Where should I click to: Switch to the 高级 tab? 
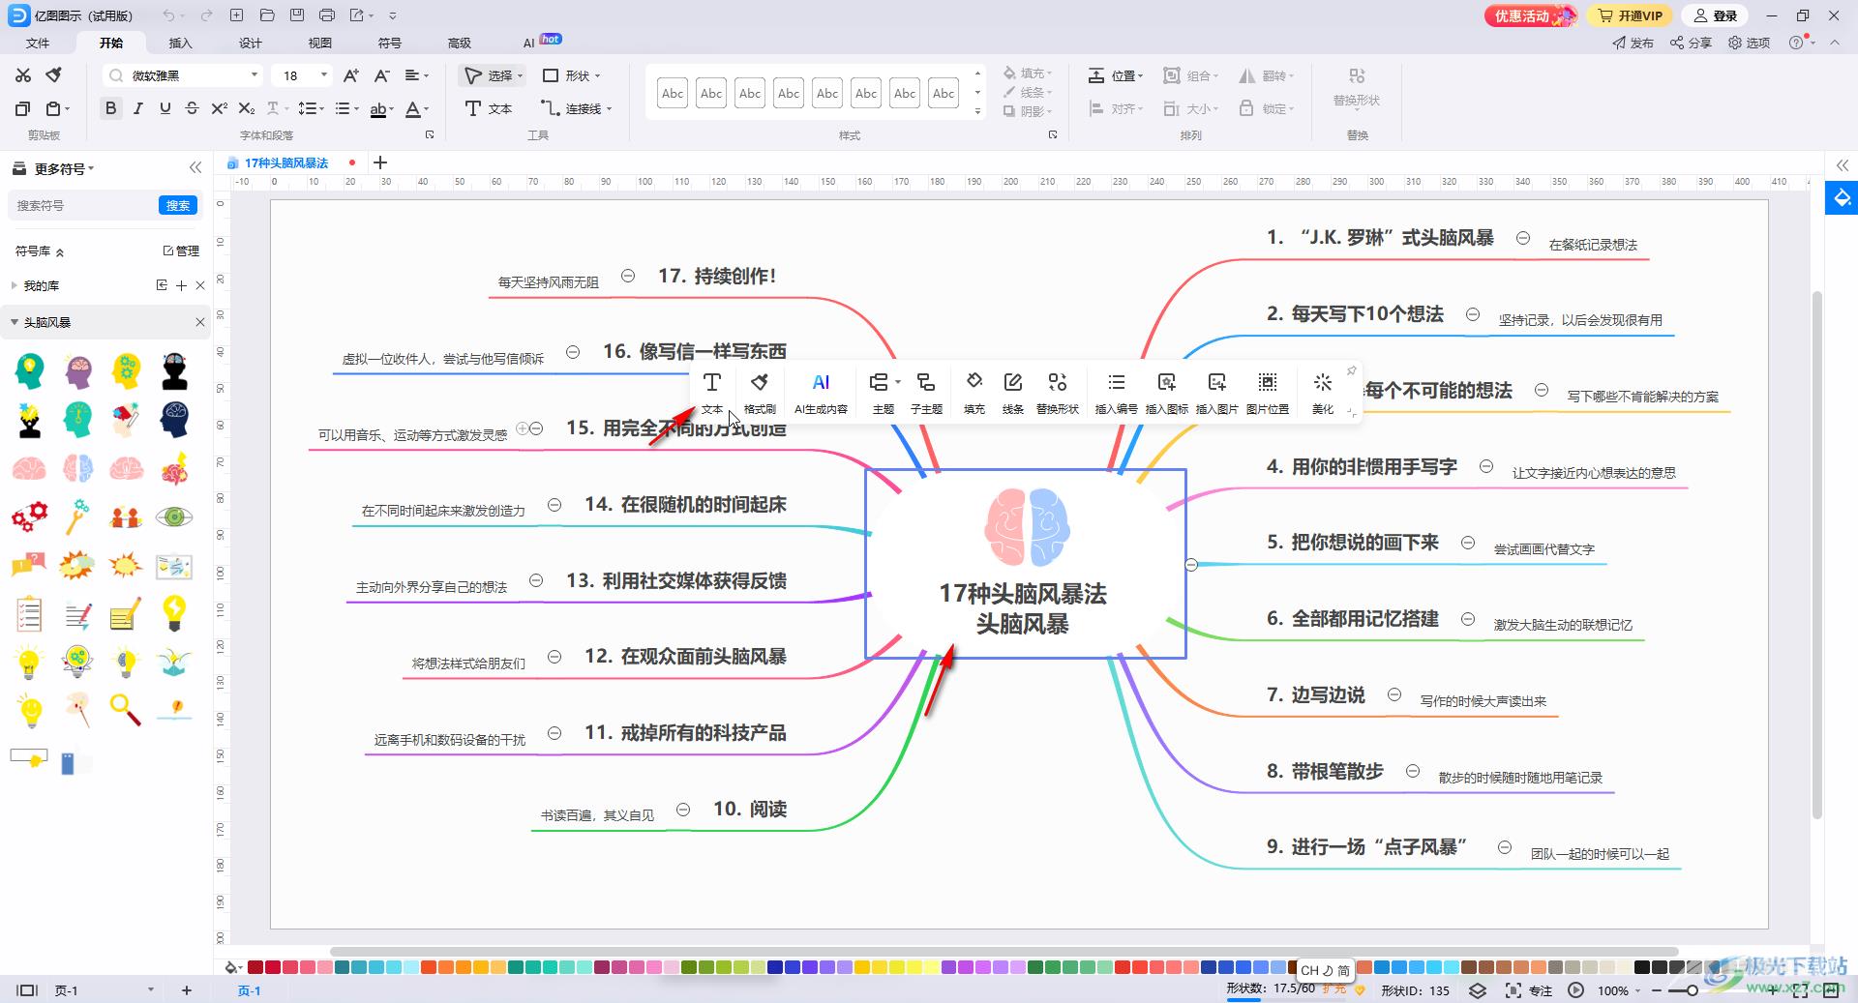point(460,43)
